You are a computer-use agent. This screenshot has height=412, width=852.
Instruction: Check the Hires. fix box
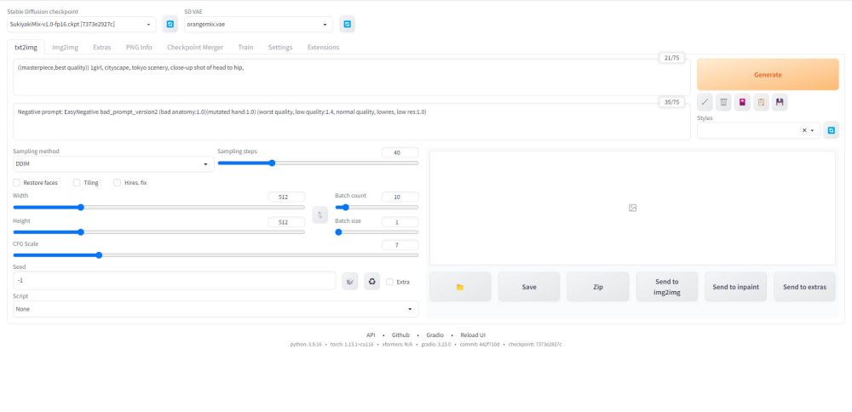click(x=117, y=182)
